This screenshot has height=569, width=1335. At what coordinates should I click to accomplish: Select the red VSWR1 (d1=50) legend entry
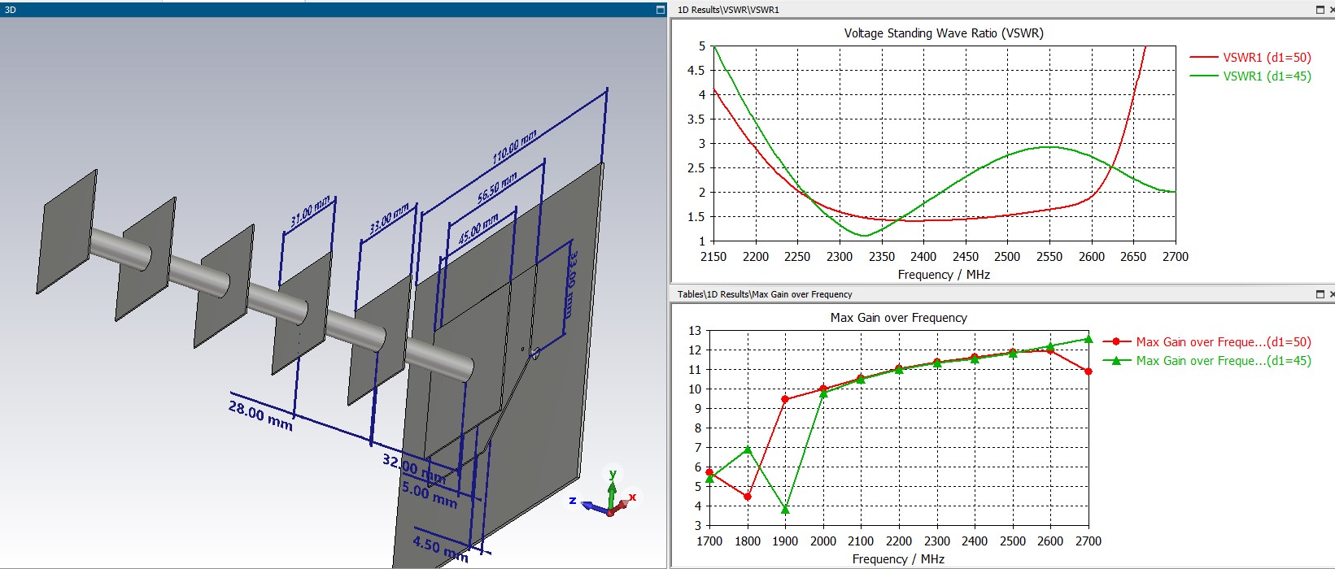(1250, 58)
